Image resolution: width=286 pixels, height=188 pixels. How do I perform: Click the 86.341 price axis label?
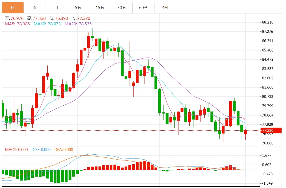267,41
